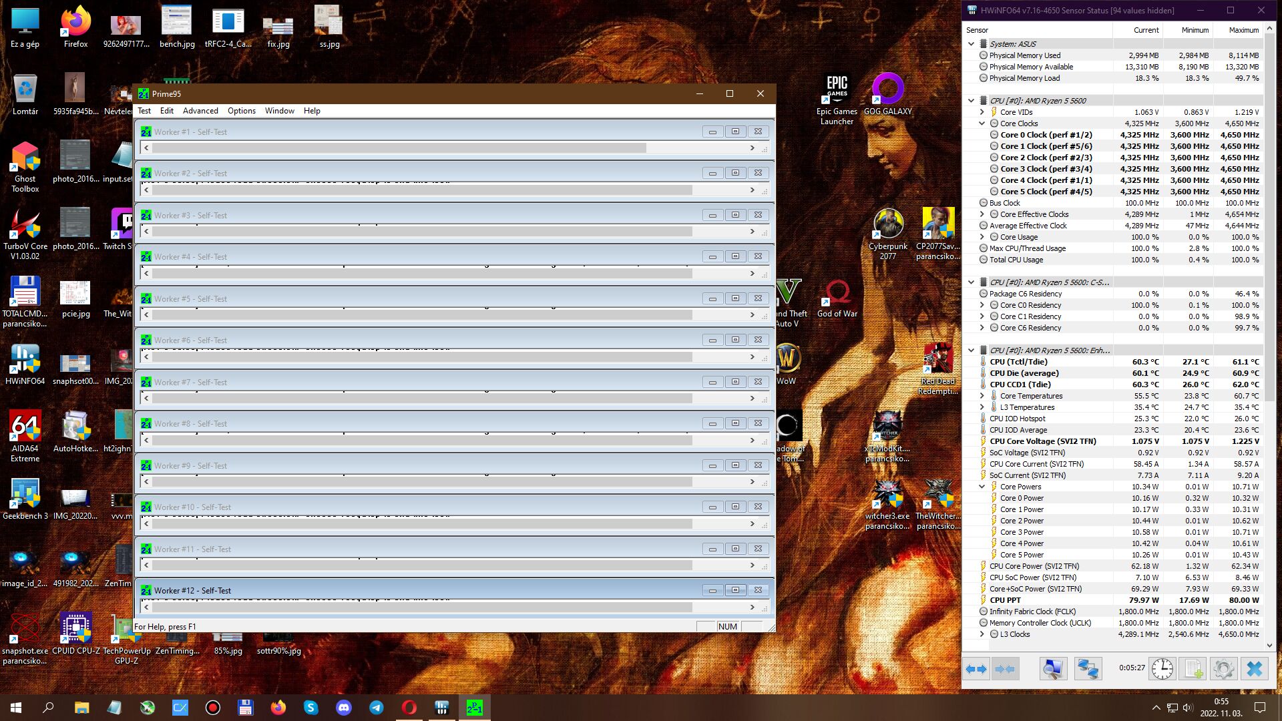
Task: Open the Help menu in Prime95
Action: pos(312,111)
